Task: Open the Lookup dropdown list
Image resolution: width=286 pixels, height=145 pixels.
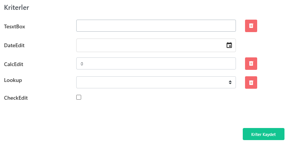Action: [x=156, y=82]
